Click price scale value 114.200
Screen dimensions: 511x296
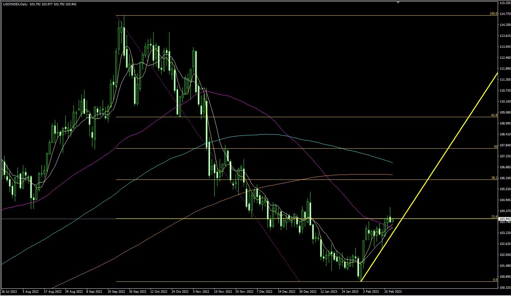point(505,25)
